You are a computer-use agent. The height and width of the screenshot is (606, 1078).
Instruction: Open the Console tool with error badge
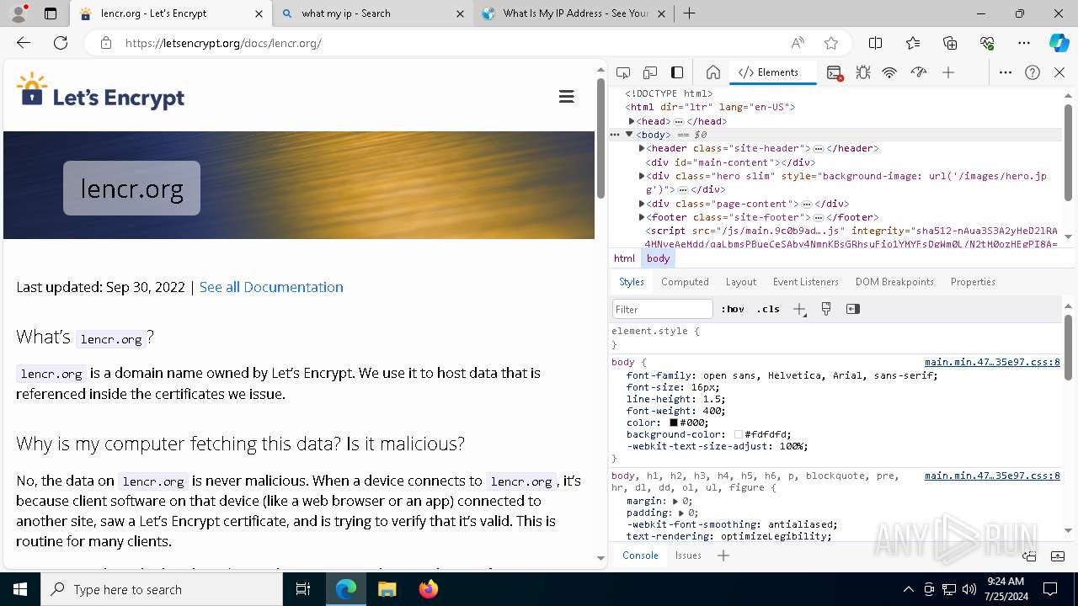tap(835, 73)
